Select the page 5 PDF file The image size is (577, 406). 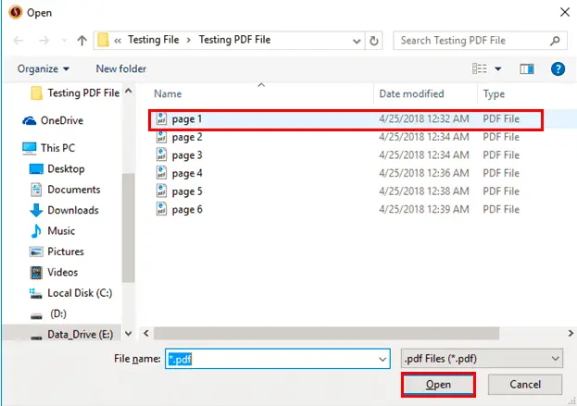(345, 191)
